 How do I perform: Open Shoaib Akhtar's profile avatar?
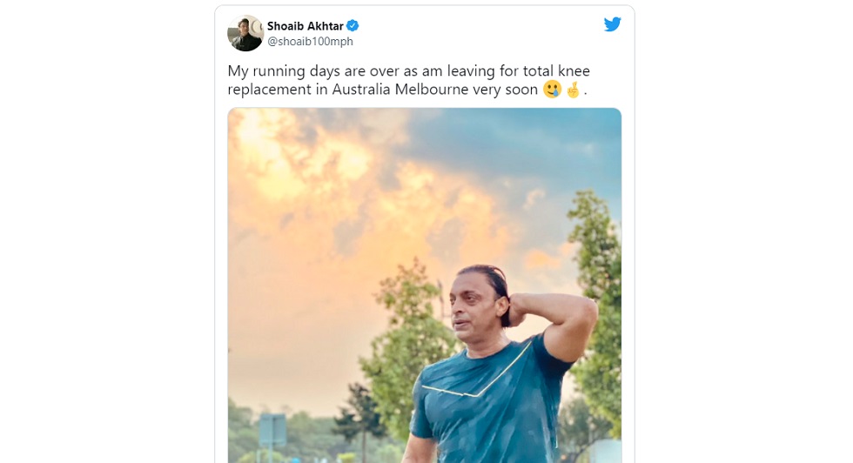[245, 33]
